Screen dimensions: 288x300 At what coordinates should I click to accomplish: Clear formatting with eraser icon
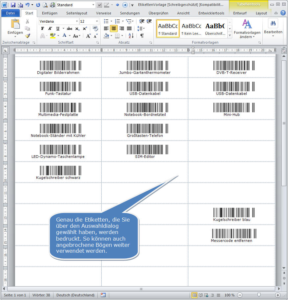(95, 29)
